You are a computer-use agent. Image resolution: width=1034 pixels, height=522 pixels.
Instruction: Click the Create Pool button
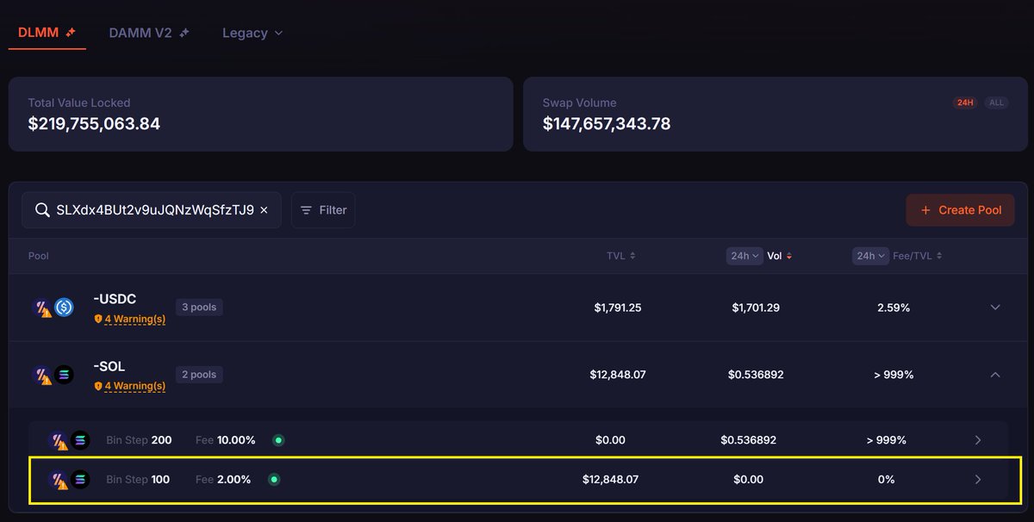click(960, 210)
